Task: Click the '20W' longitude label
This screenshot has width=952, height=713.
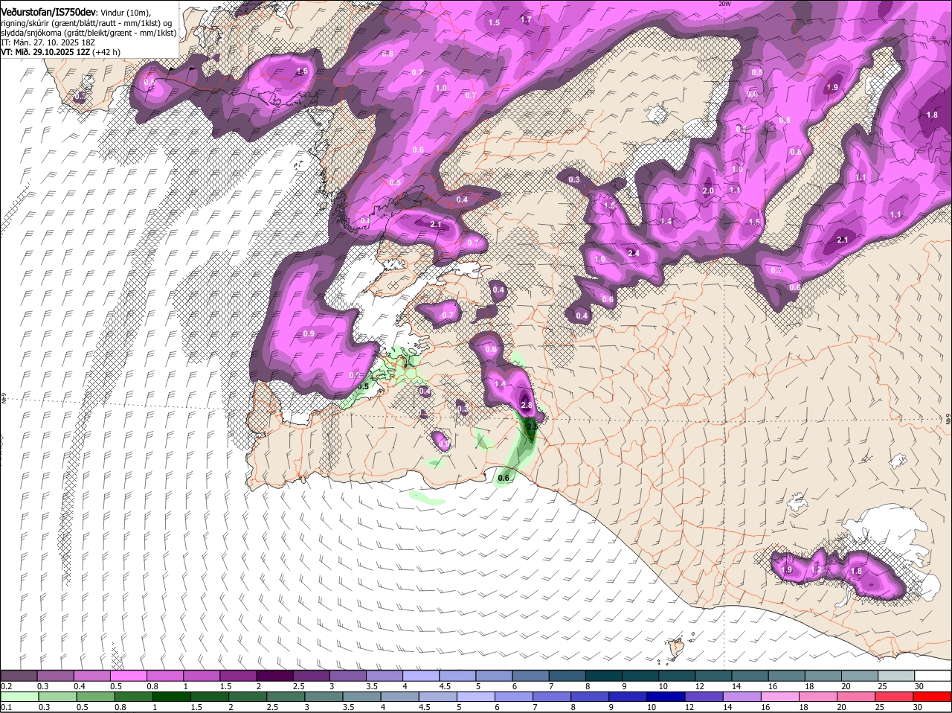Action: coord(724,4)
